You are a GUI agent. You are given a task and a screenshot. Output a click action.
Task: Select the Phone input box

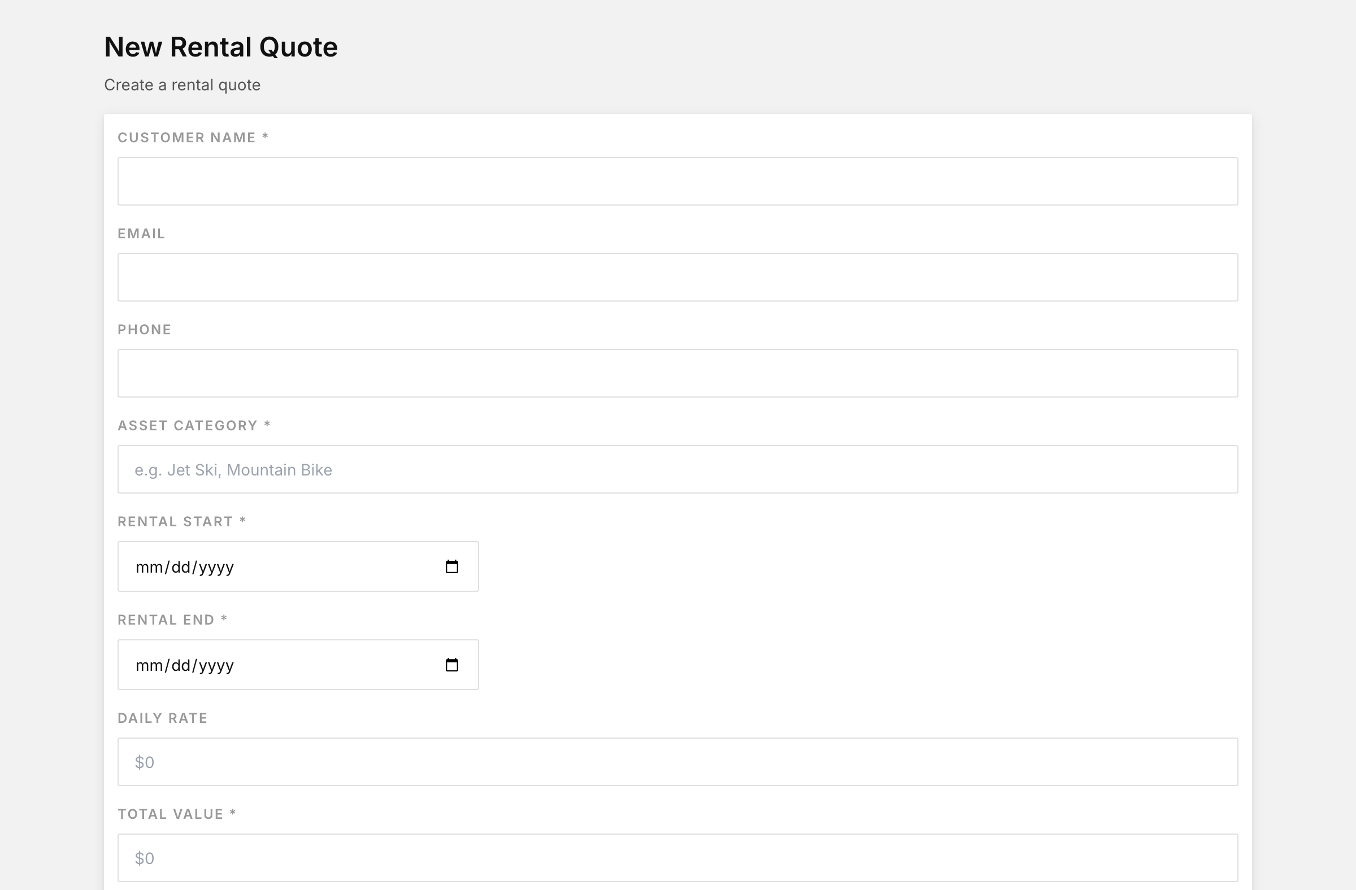[677, 373]
